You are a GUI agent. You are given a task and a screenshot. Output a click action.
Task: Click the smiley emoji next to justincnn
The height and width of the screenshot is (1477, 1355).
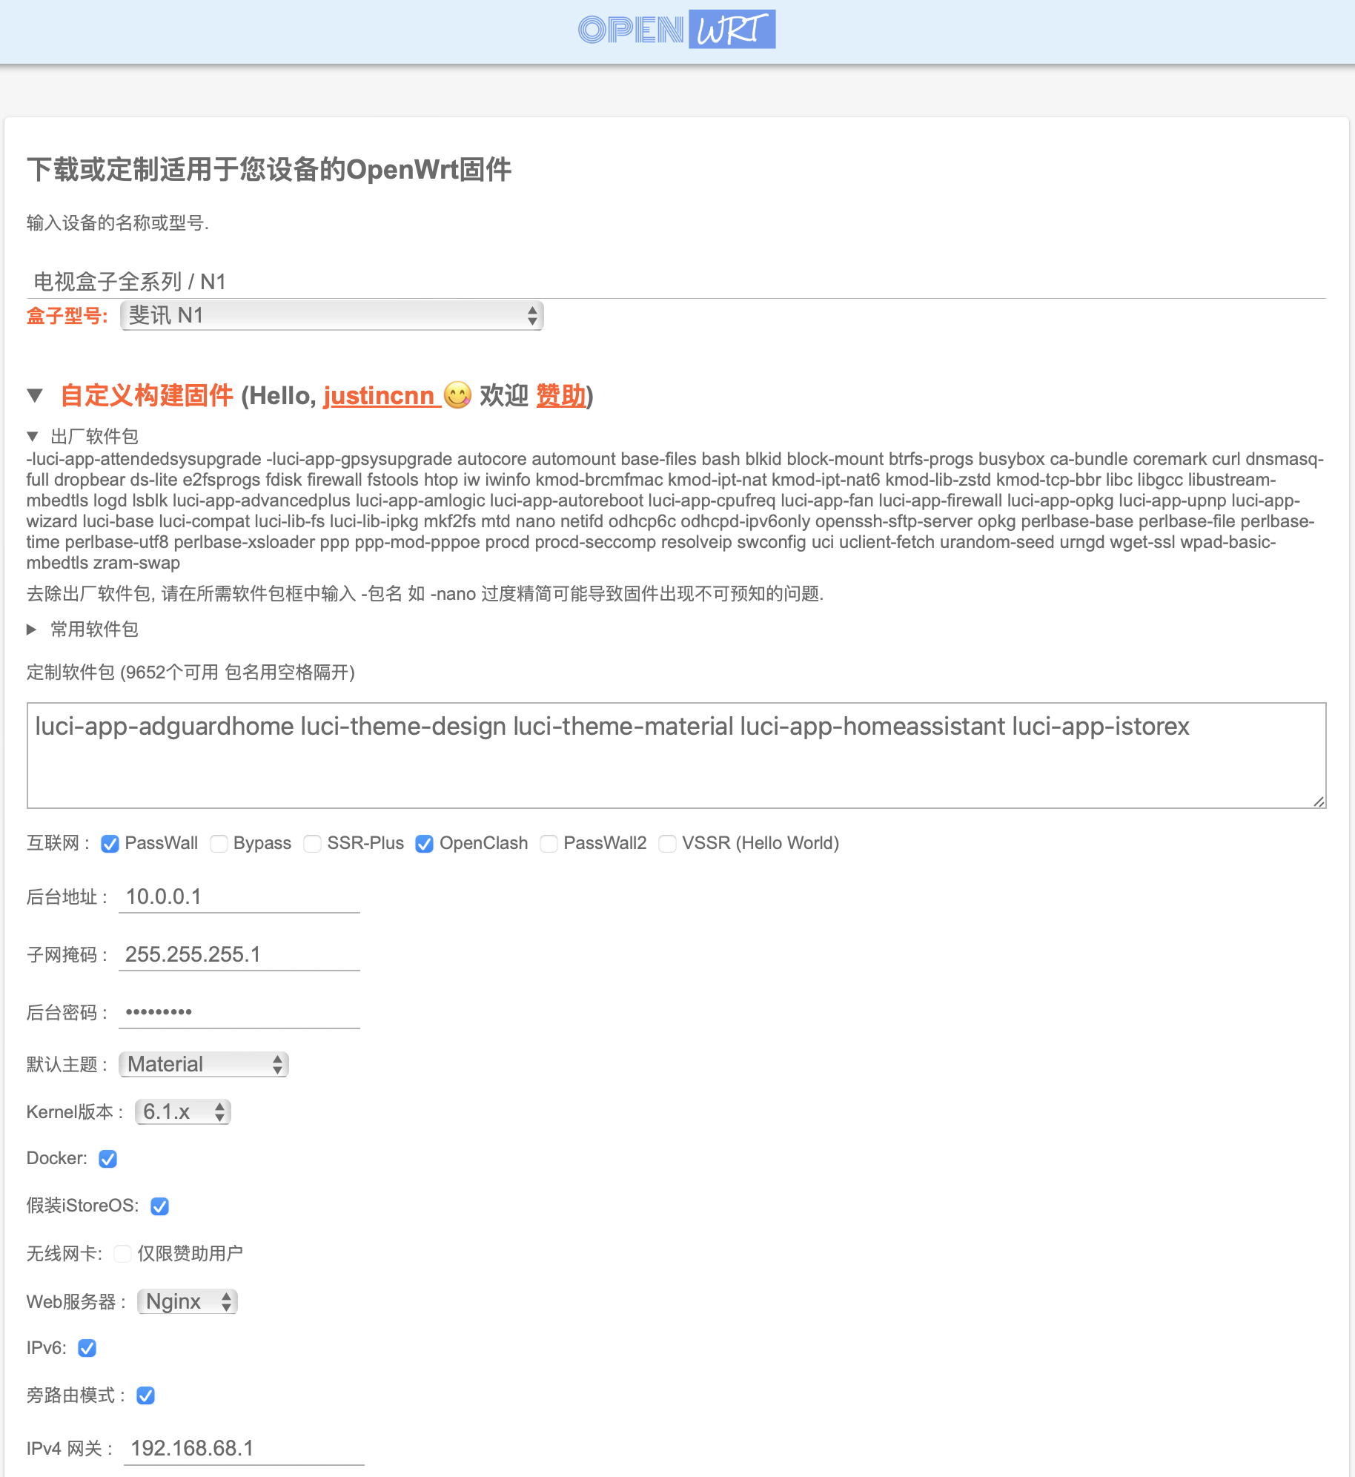457,395
